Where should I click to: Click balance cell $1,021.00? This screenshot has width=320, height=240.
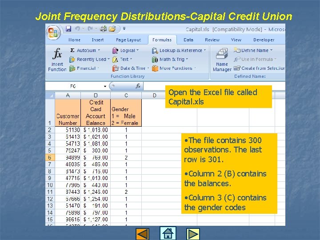(x=96, y=137)
